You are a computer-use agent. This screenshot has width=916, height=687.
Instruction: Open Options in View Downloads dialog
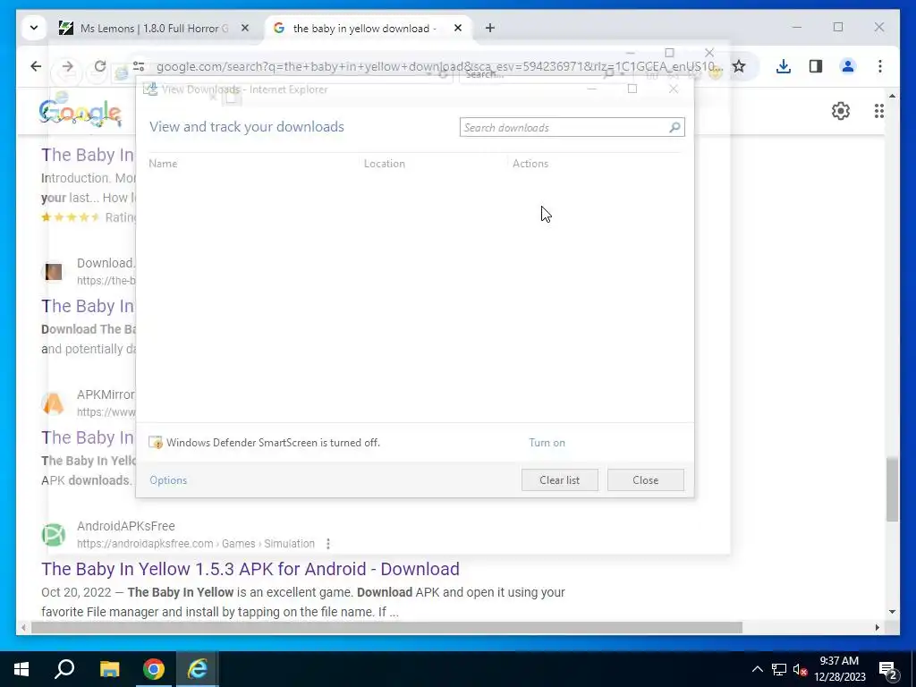click(168, 479)
